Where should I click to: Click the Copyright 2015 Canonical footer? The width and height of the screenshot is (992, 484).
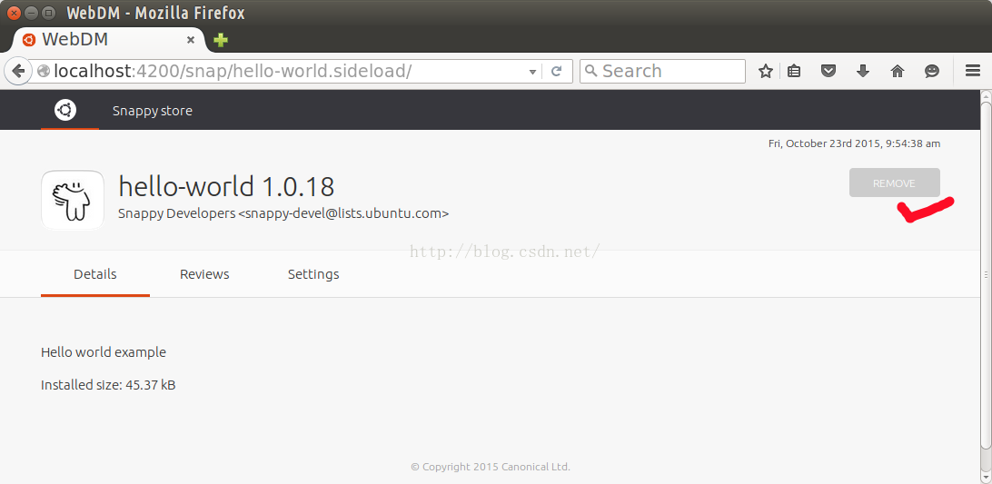(491, 467)
